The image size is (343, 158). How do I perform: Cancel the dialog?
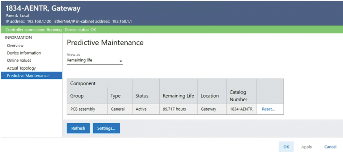330,147
